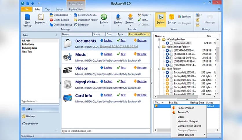Click Duplicate Backup in the ribbon
This screenshot has width=242, height=140.
[x=61, y=25]
